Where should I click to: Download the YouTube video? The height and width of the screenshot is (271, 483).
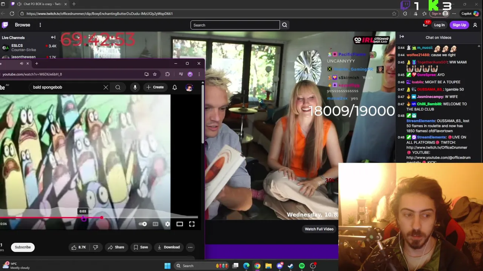tap(168, 247)
